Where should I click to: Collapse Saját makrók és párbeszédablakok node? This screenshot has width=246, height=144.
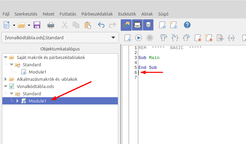(6, 57)
